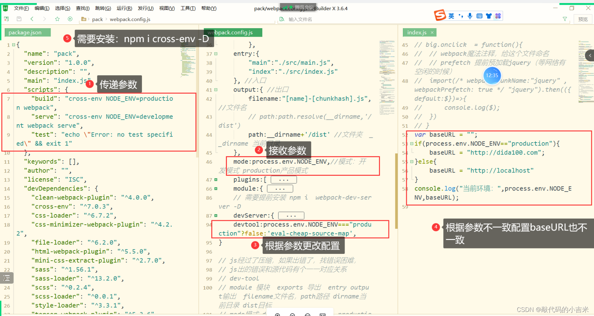This screenshot has width=594, height=316.
Task: Go back with the left arrow icon
Action: coord(32,19)
